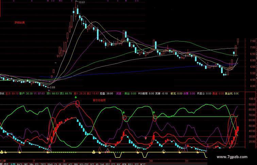Screen dimensions: 257x165
Task: Open the SAR indicator tab
Action: 102,164
